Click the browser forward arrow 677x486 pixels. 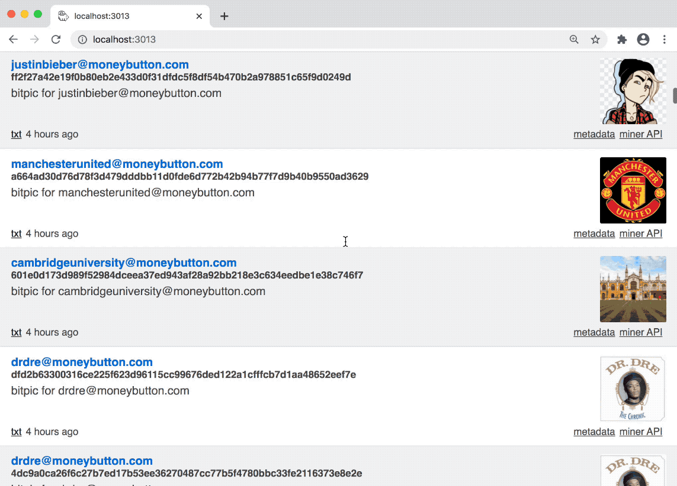pyautogui.click(x=34, y=39)
